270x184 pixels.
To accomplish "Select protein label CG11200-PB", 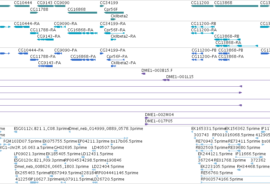I will point(204,50).
